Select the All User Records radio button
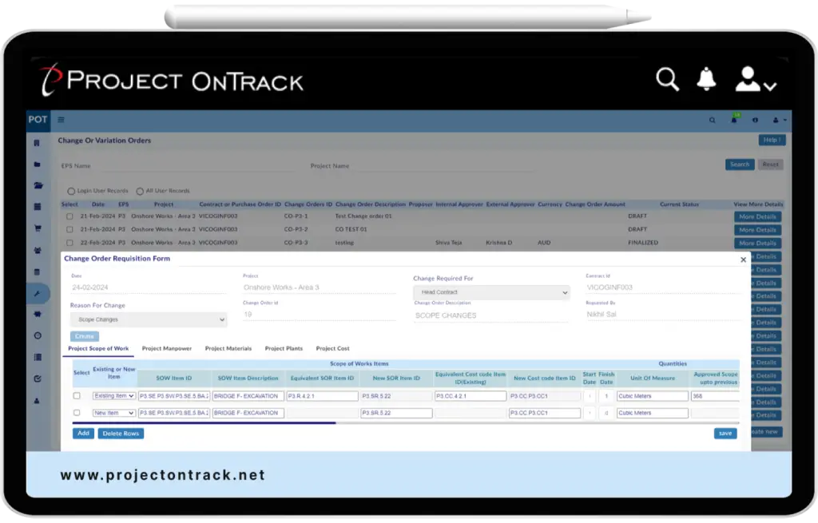Image resolution: width=818 pixels, height=523 pixels. pos(140,192)
